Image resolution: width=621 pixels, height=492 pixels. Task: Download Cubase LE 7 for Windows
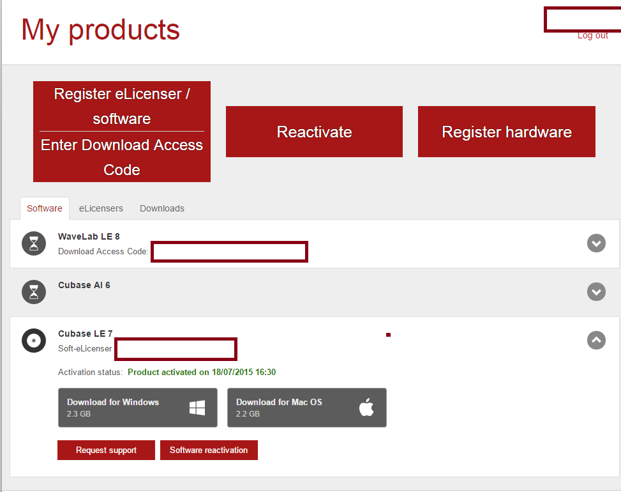click(x=138, y=408)
